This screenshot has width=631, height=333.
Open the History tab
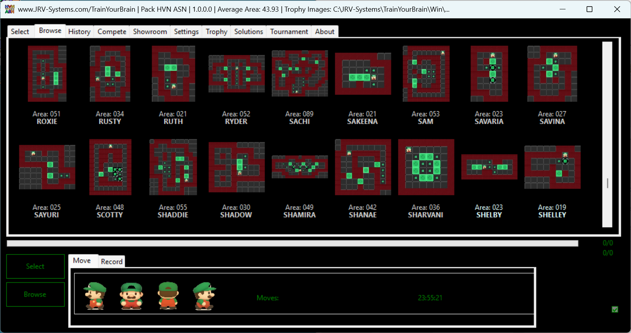click(79, 32)
